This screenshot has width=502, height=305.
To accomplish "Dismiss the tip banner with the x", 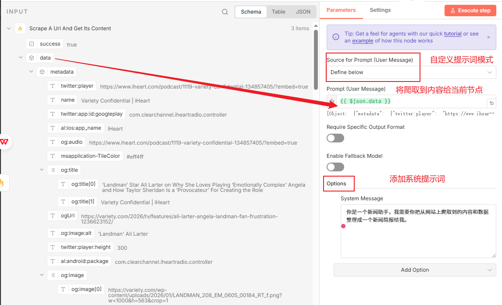I will (x=488, y=37).
